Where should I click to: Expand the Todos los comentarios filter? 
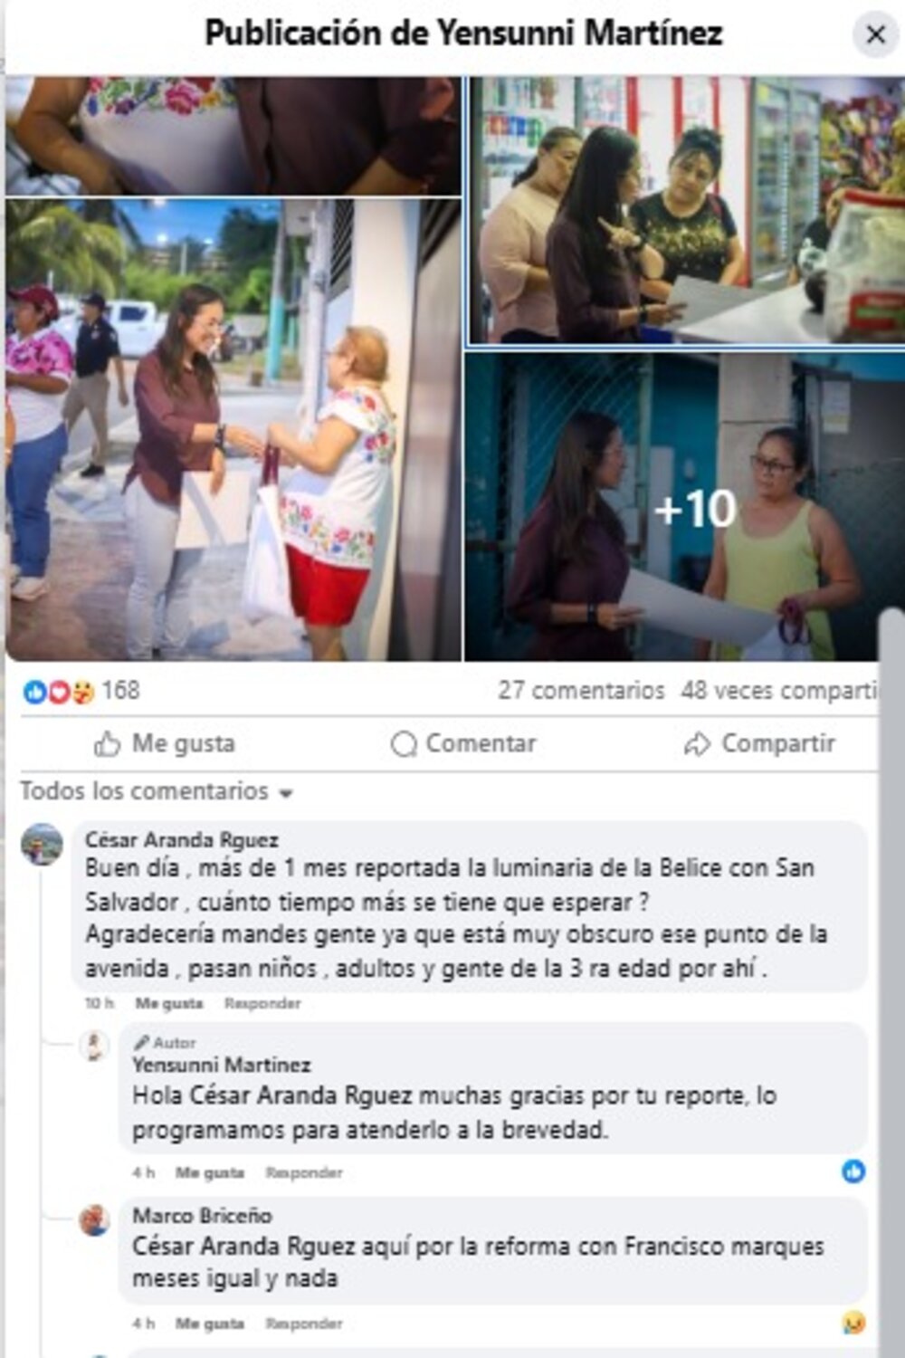tap(157, 792)
